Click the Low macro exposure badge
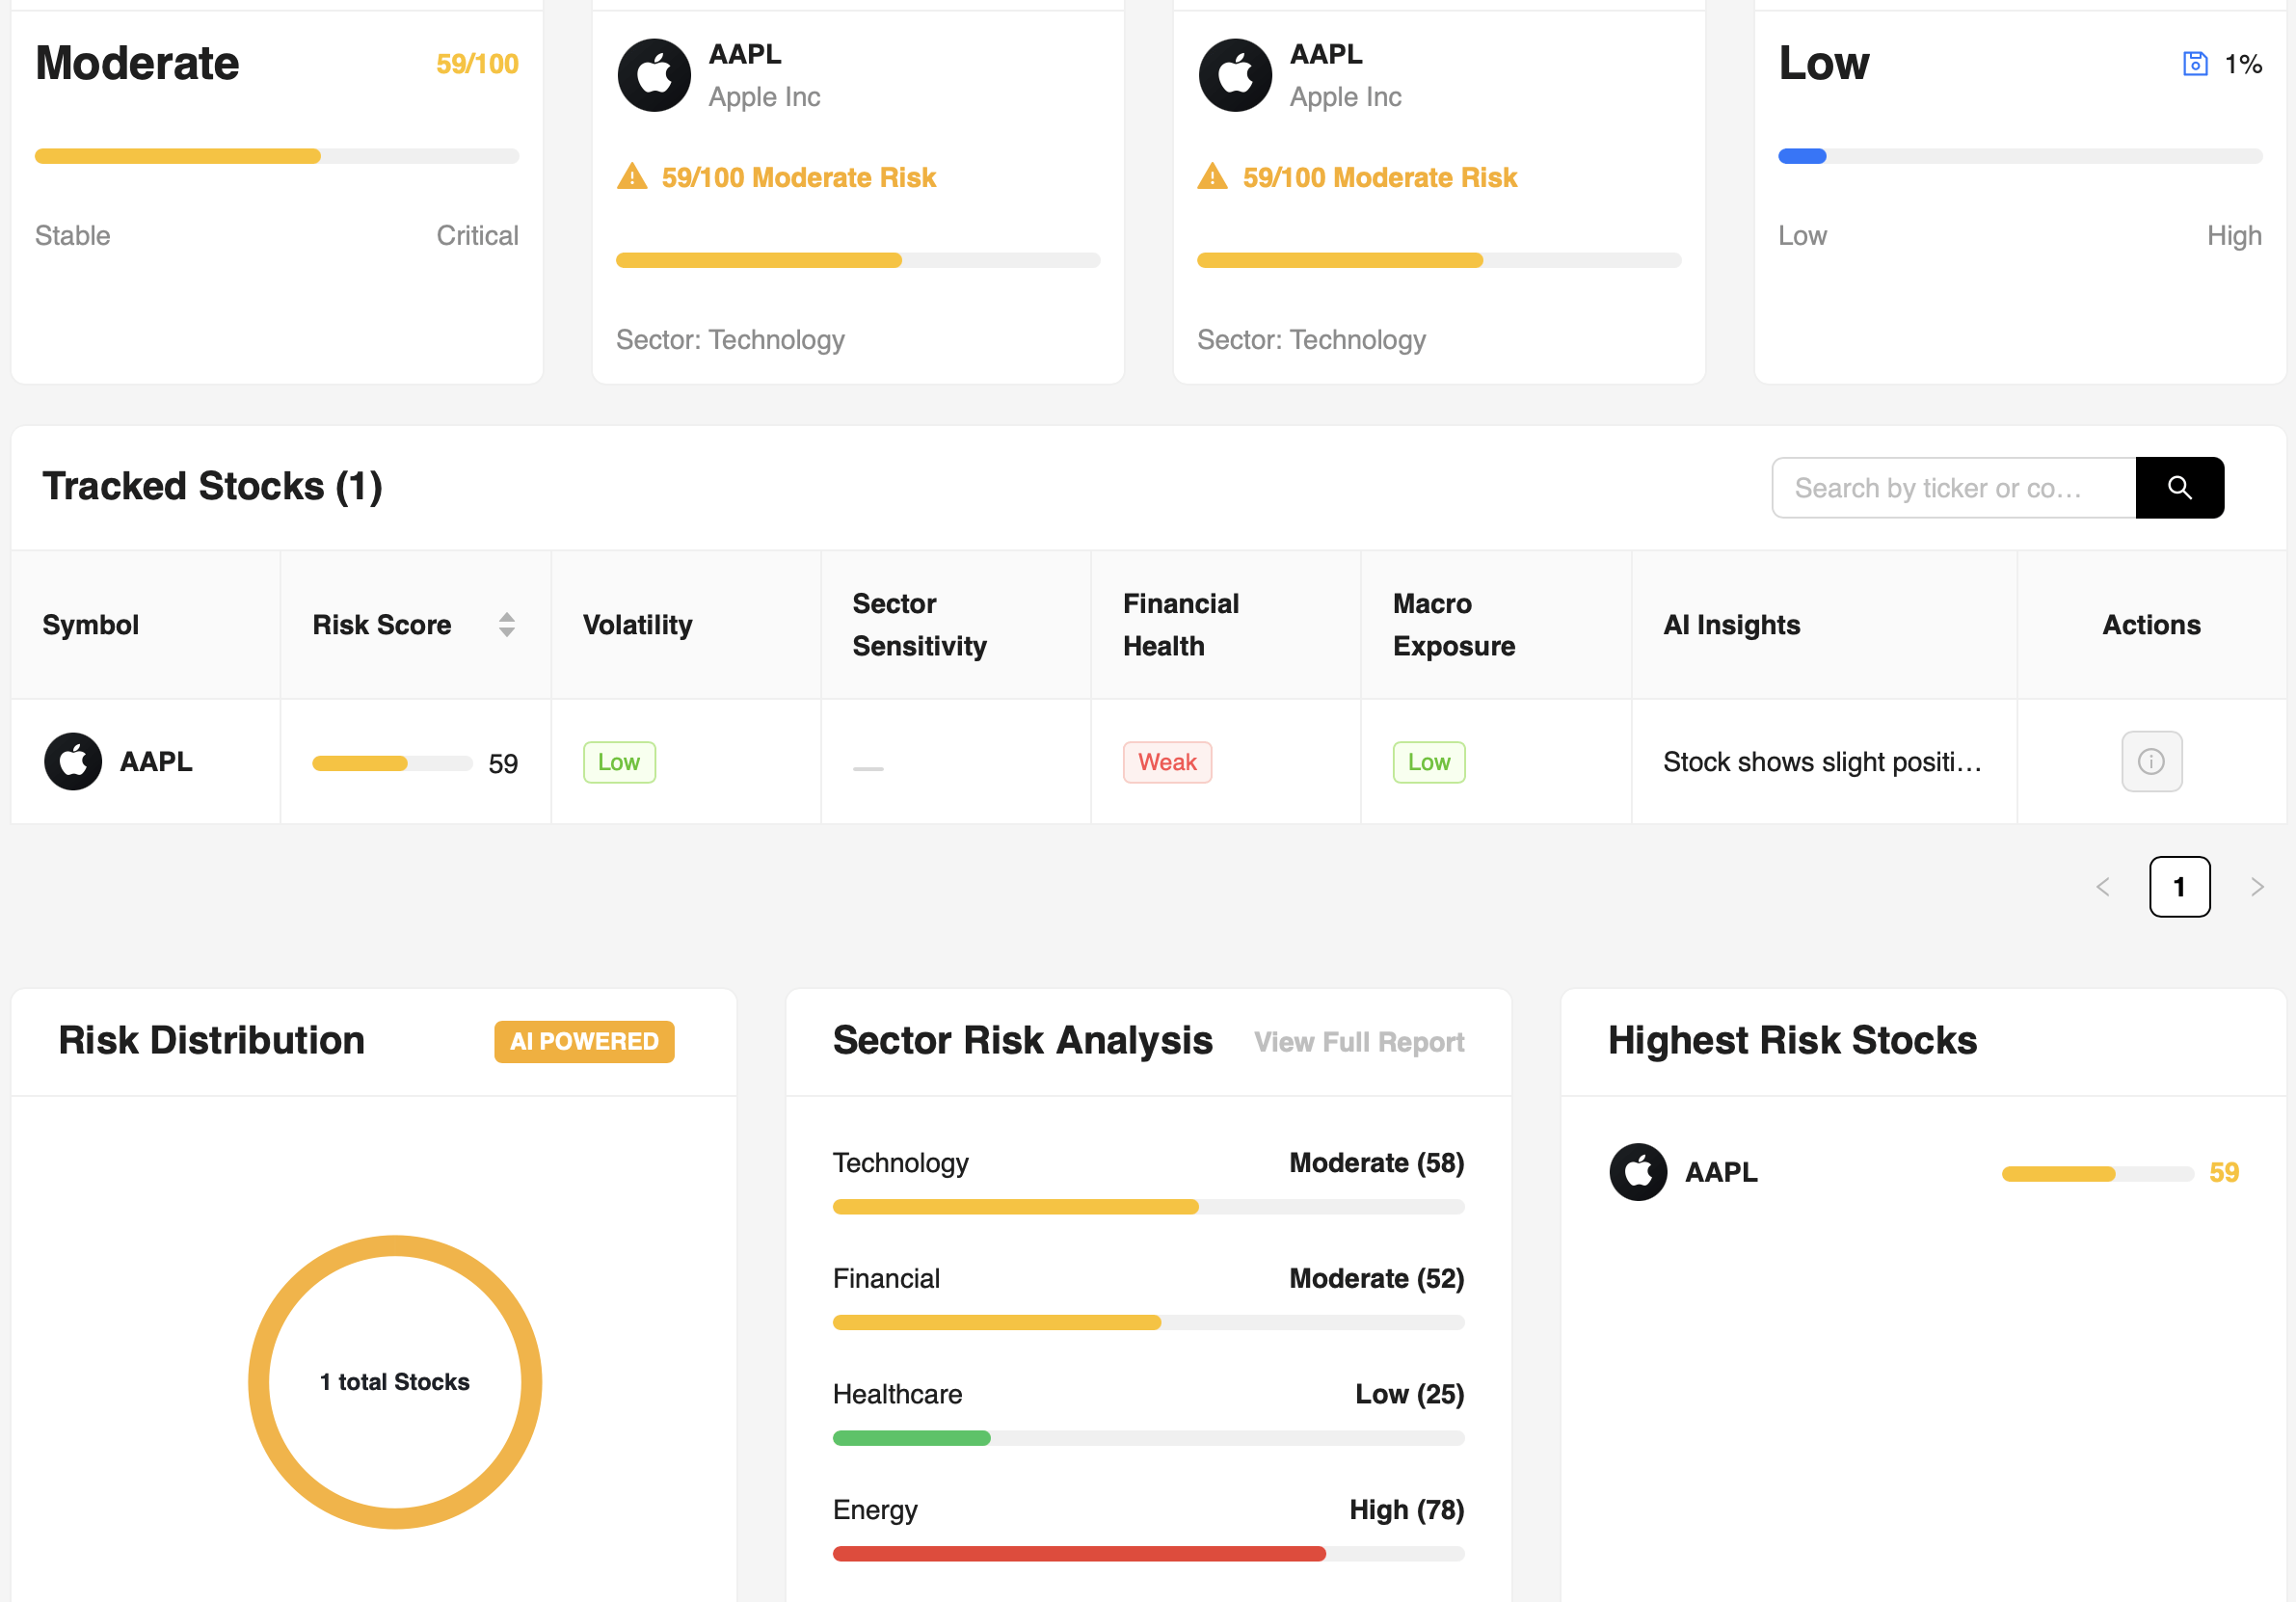The image size is (2296, 1602). click(x=1429, y=761)
